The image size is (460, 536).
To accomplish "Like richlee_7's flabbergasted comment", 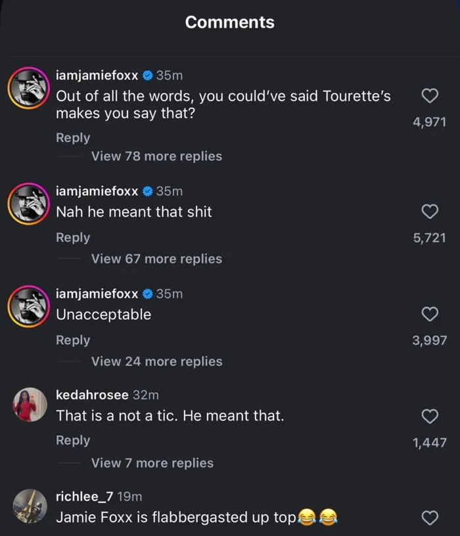I will 429,518.
